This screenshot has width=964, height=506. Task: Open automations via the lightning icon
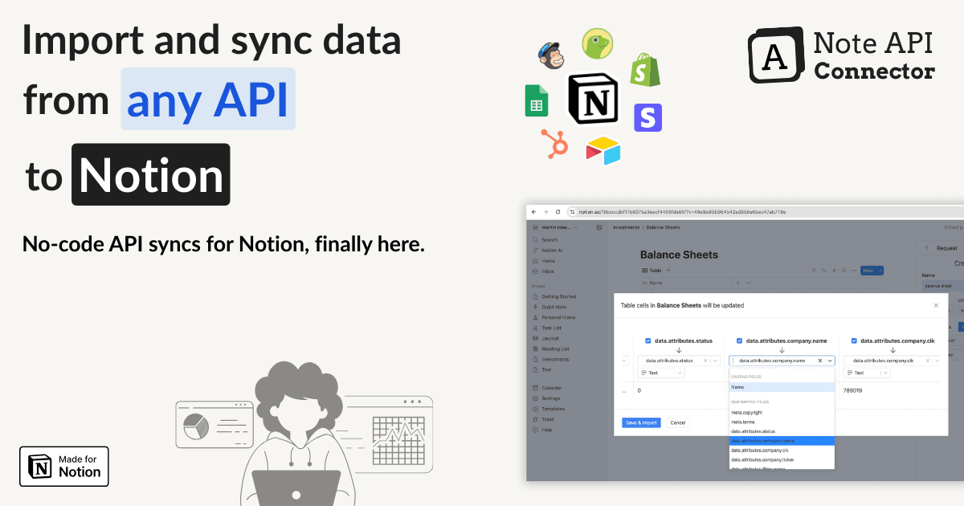tap(834, 271)
